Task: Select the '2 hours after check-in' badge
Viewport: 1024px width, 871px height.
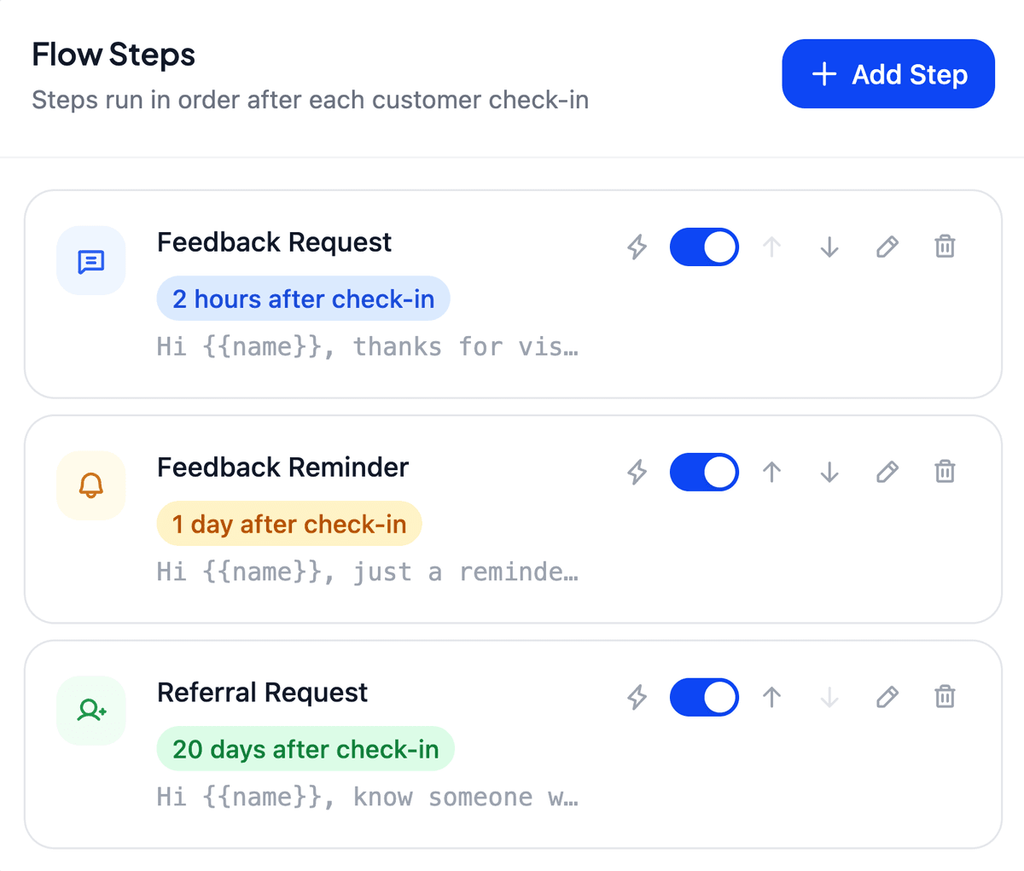Action: 303,299
